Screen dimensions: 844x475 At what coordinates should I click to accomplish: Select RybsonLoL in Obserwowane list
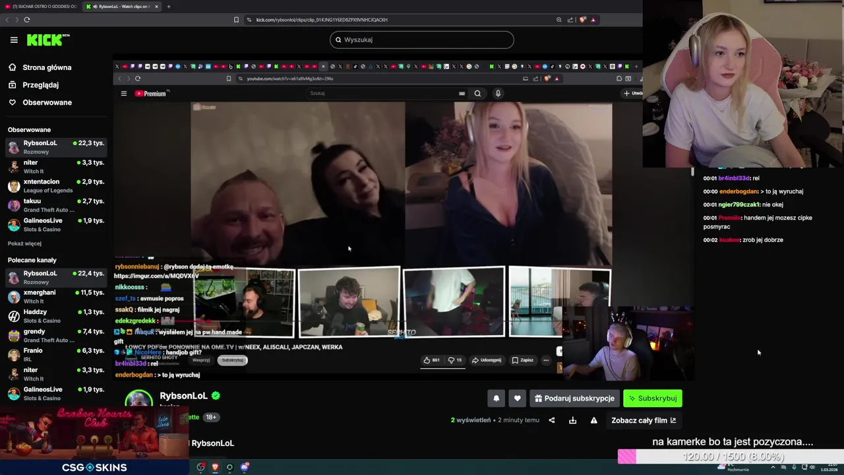(x=56, y=147)
